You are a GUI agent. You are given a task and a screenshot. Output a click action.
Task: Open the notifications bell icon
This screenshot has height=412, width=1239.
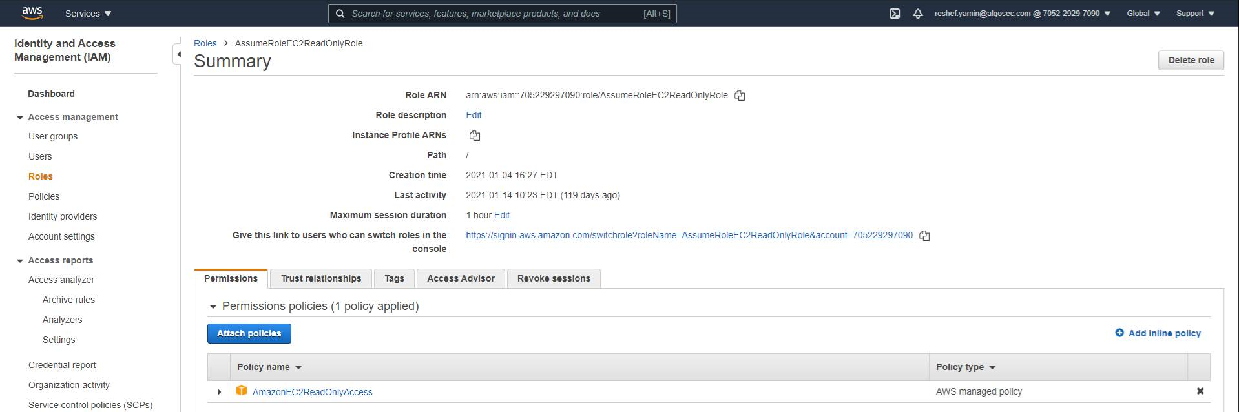pyautogui.click(x=918, y=14)
